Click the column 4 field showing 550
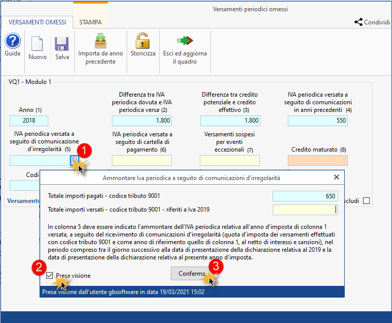This screenshot has height=323, width=392. [318, 121]
